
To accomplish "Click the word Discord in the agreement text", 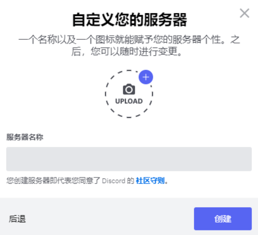I will (x=113, y=181).
